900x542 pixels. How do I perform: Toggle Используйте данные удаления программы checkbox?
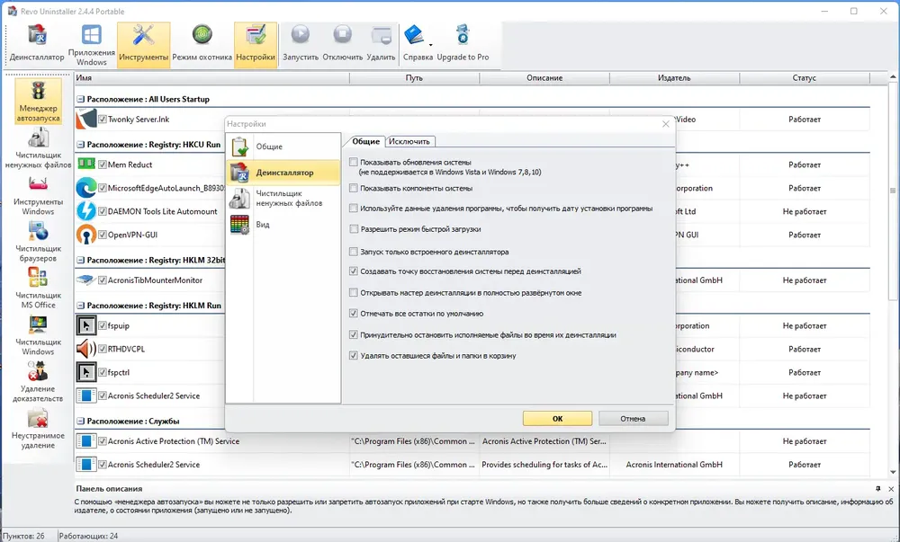[354, 208]
